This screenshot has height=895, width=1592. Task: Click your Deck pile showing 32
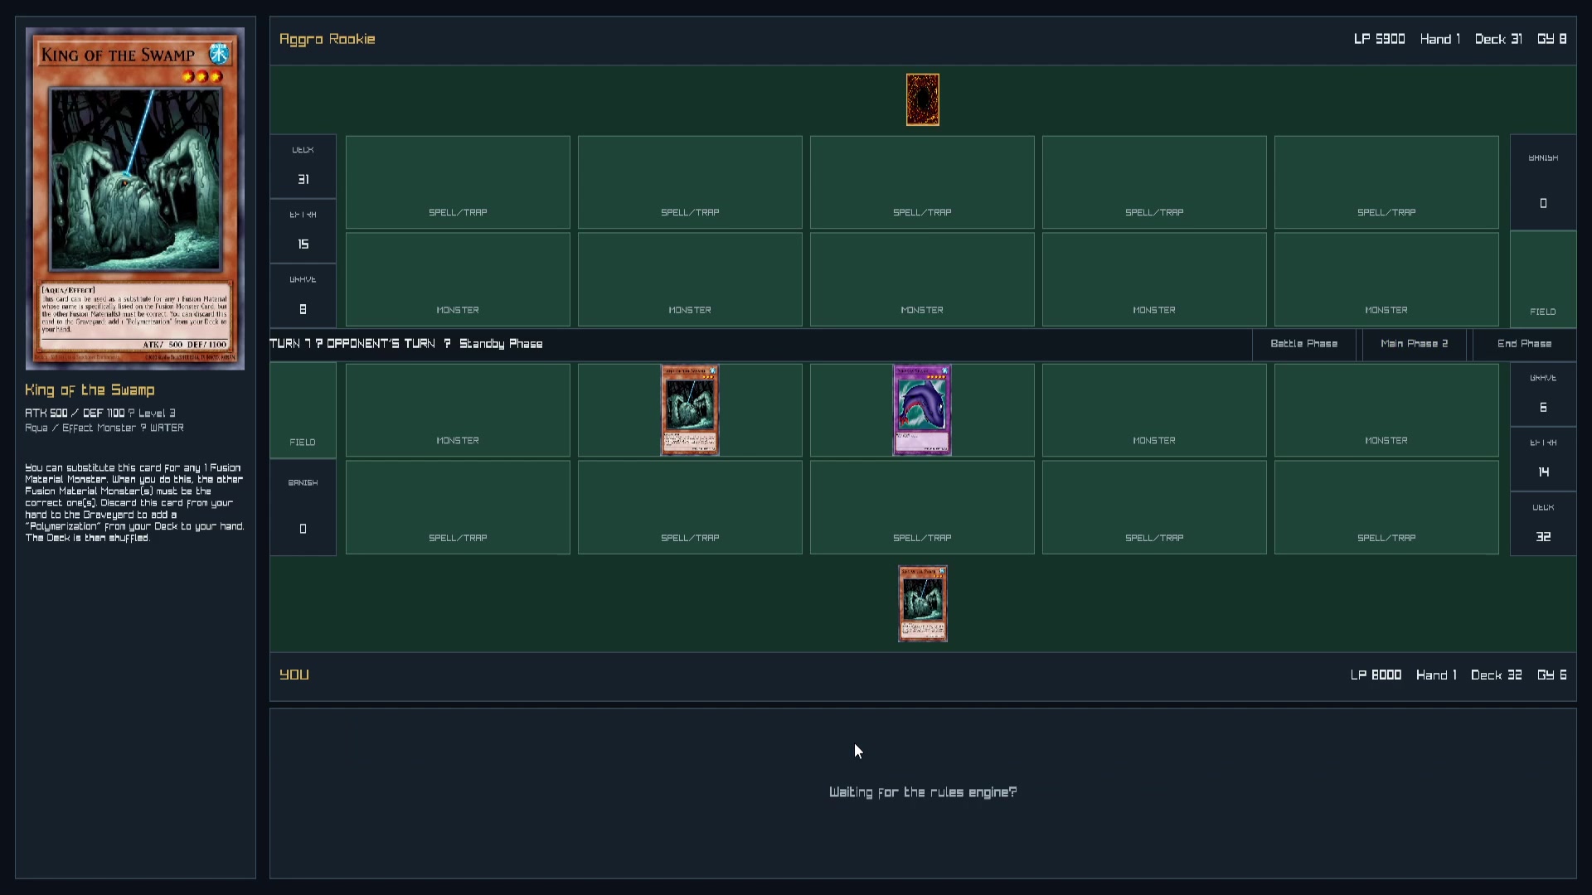[x=1543, y=524]
